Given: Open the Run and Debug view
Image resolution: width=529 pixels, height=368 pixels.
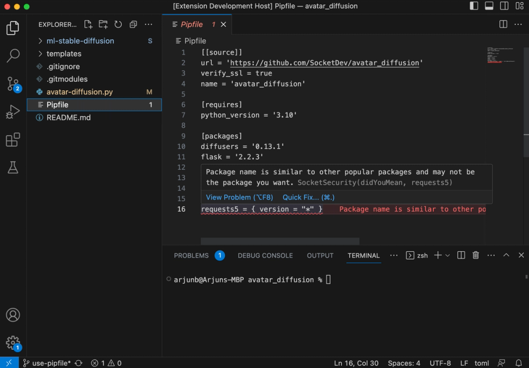Looking at the screenshot, I should (13, 112).
